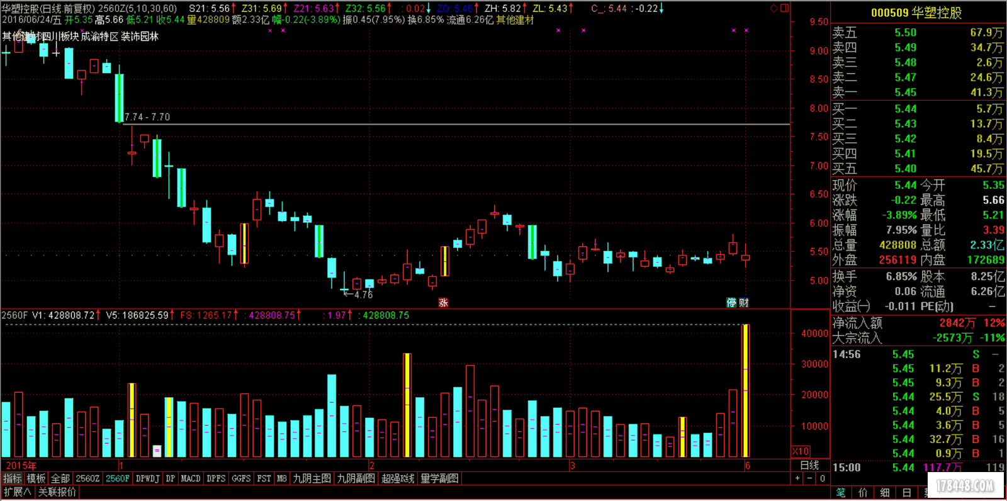Viewport: 1007px width, 501px height.
Task: Switch to the 价 price tab
Action: (863, 492)
